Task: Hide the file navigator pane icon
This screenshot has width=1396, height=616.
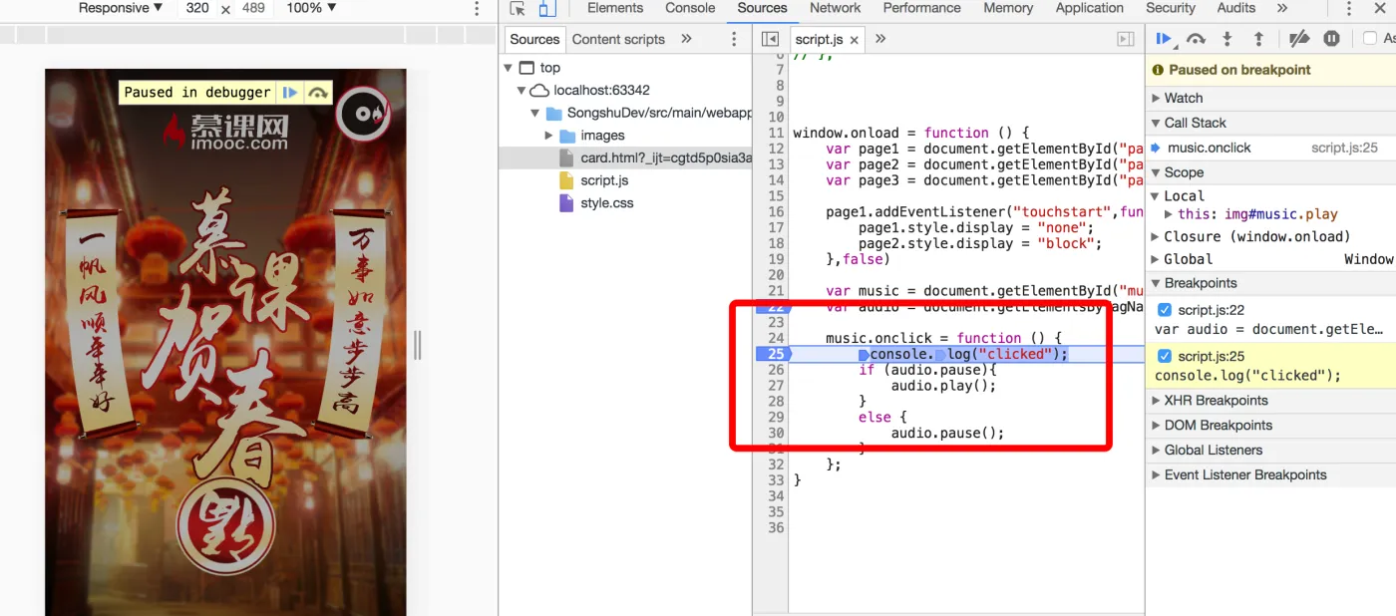Action: pos(770,39)
